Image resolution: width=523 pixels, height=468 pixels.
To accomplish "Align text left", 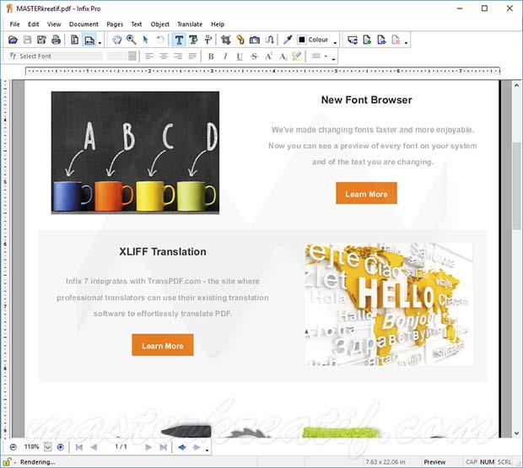I will [149, 56].
